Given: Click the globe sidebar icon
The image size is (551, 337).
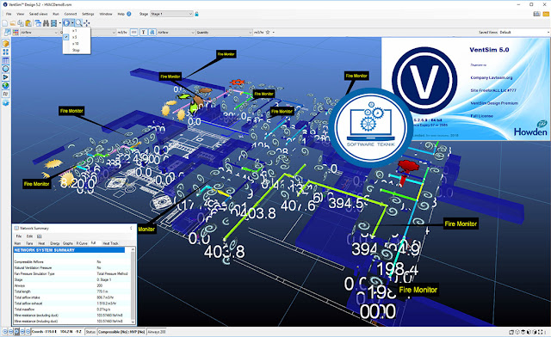Looking at the screenshot, I should (x=6, y=86).
